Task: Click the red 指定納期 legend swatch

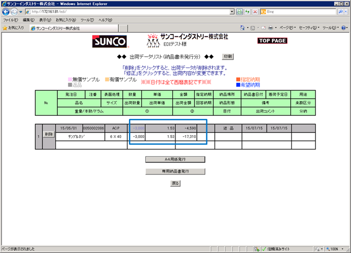Action: tap(238, 79)
